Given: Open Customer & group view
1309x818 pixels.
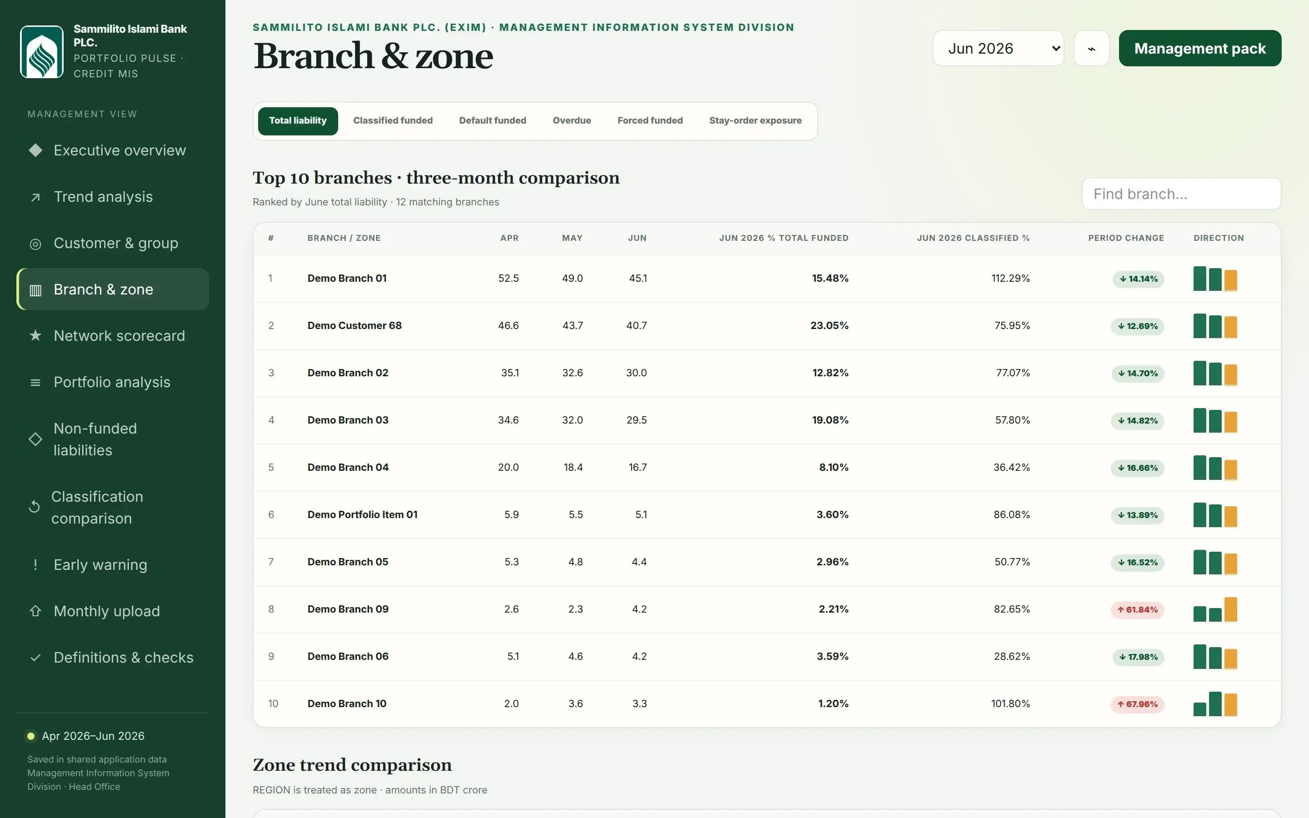Looking at the screenshot, I should [113, 244].
